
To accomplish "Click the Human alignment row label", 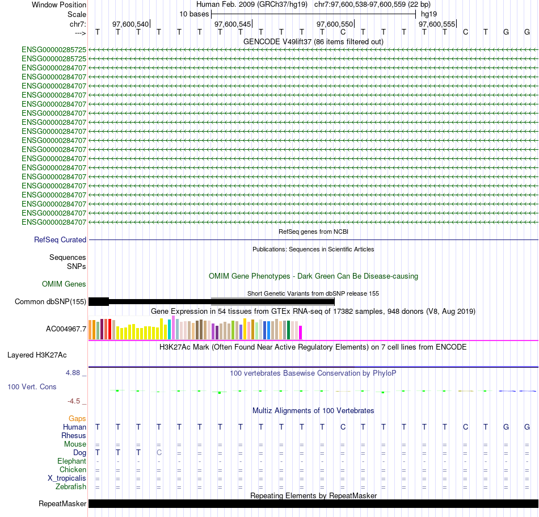I will tap(74, 427).
